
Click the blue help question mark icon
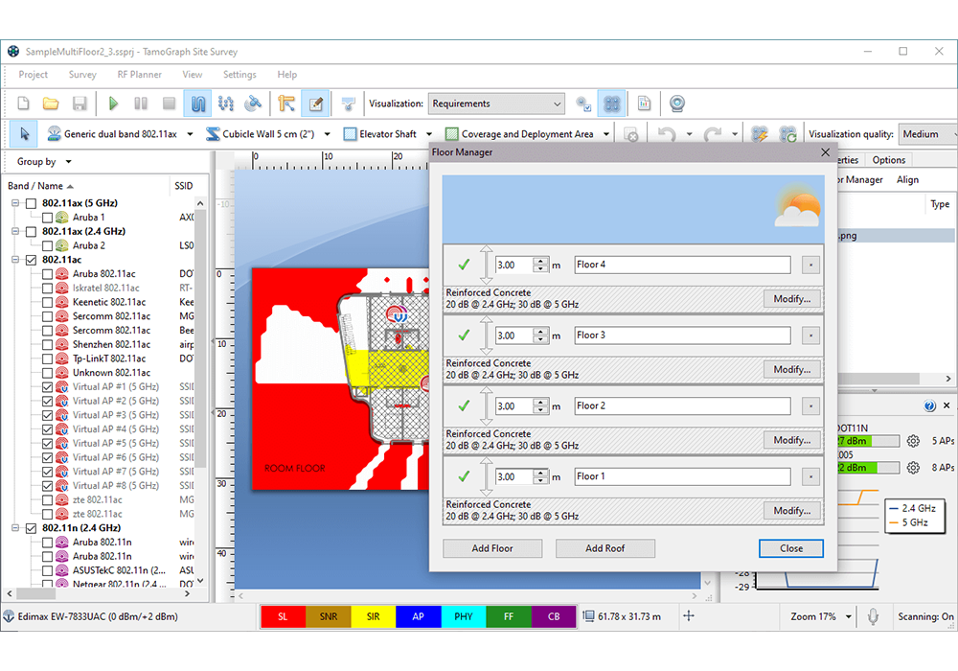[930, 405]
